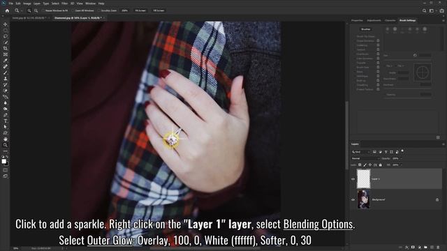Open the Kind filter dropdown in Layers
The width and height of the screenshot is (447, 251).
point(360,152)
